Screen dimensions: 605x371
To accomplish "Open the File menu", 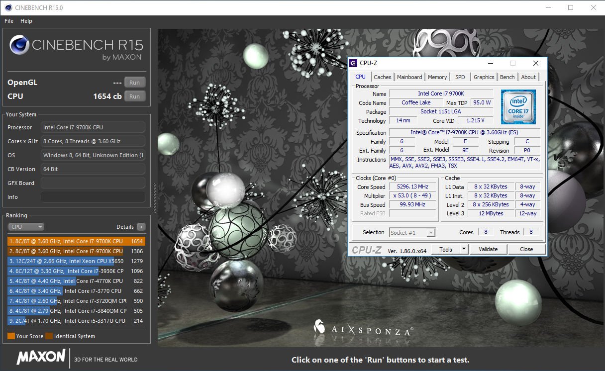I will point(9,21).
